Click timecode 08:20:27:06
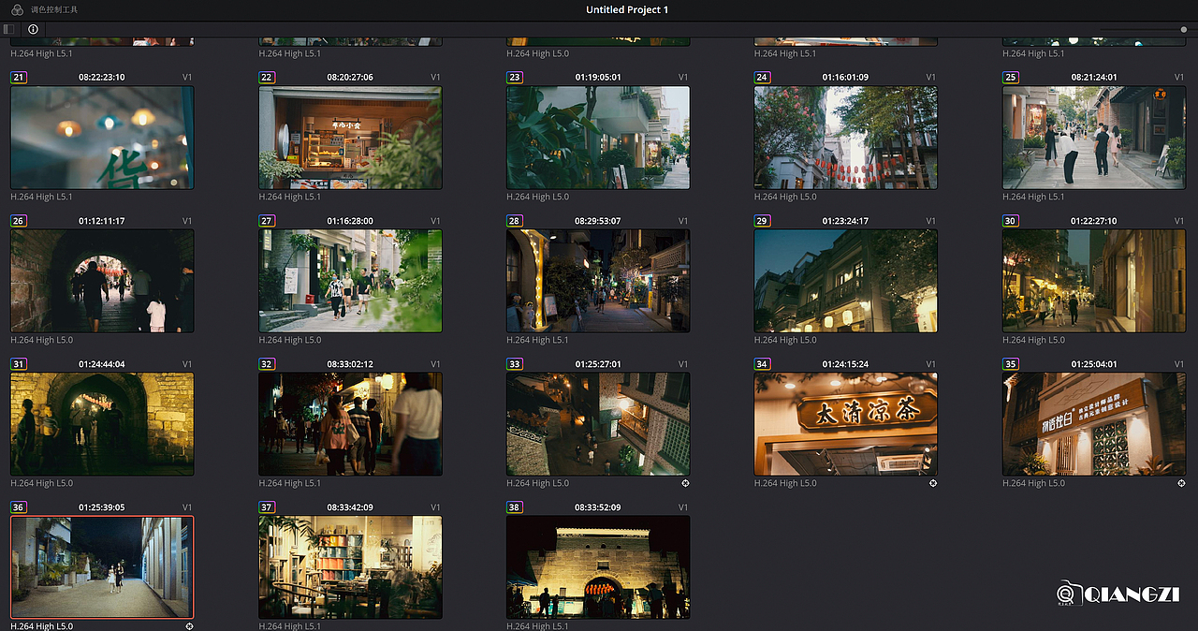1198x631 pixels. [350, 77]
